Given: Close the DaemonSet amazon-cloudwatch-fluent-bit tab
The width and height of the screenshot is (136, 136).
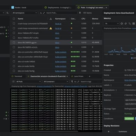Looking at the screenshot, I should (x=67, y=76).
